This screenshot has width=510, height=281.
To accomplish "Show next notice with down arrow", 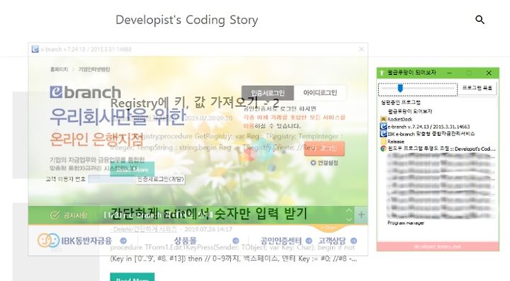I will pos(348,219).
